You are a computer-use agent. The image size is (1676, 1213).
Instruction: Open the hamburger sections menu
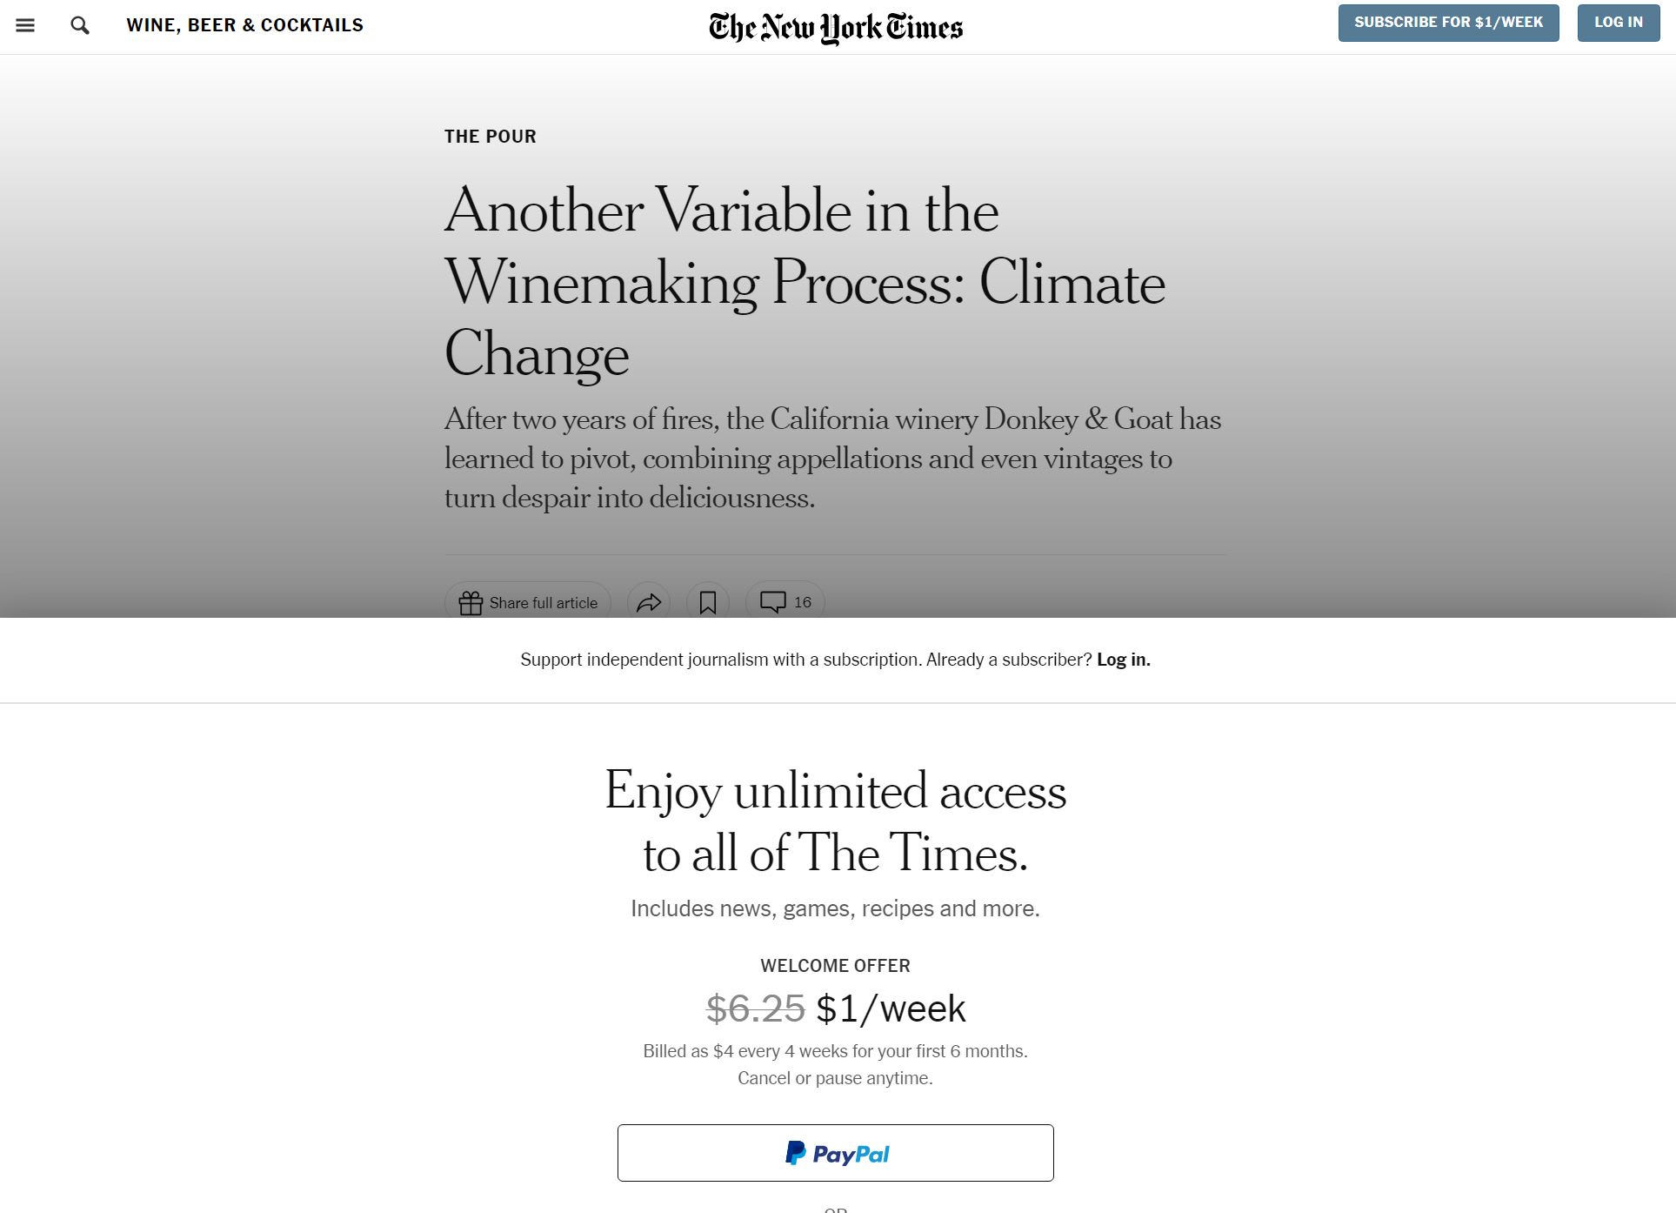25,25
